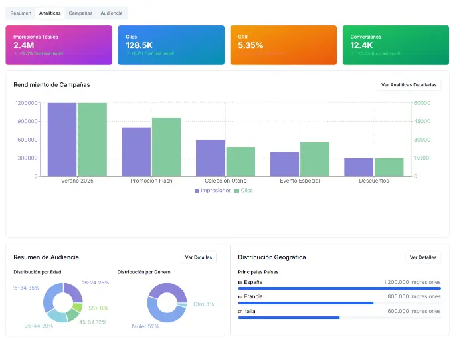This screenshot has width=467, height=341.
Task: Open Ver Detalles in Distribución Geográfica
Action: tap(423, 257)
